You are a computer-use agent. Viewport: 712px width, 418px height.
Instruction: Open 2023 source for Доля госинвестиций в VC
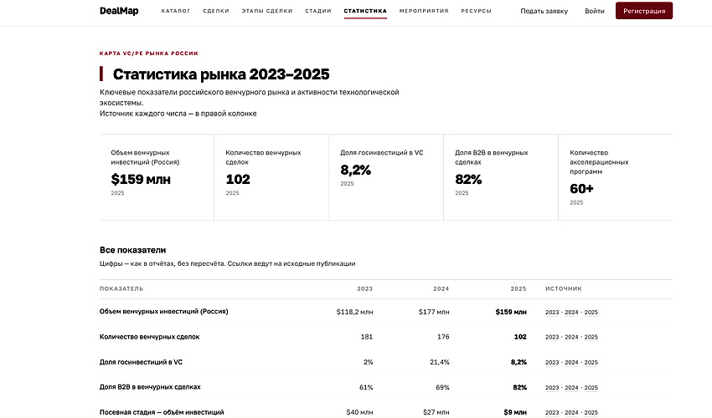[552, 362]
